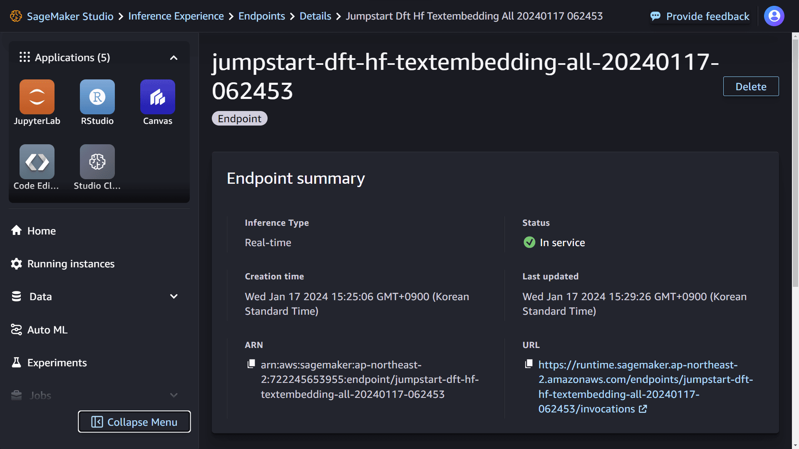Expand Applications panel collapse toggle
This screenshot has width=799, height=449.
pyautogui.click(x=174, y=57)
